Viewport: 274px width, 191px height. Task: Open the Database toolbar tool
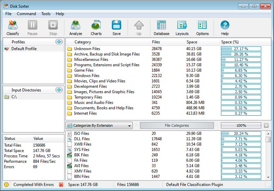(x=162, y=25)
